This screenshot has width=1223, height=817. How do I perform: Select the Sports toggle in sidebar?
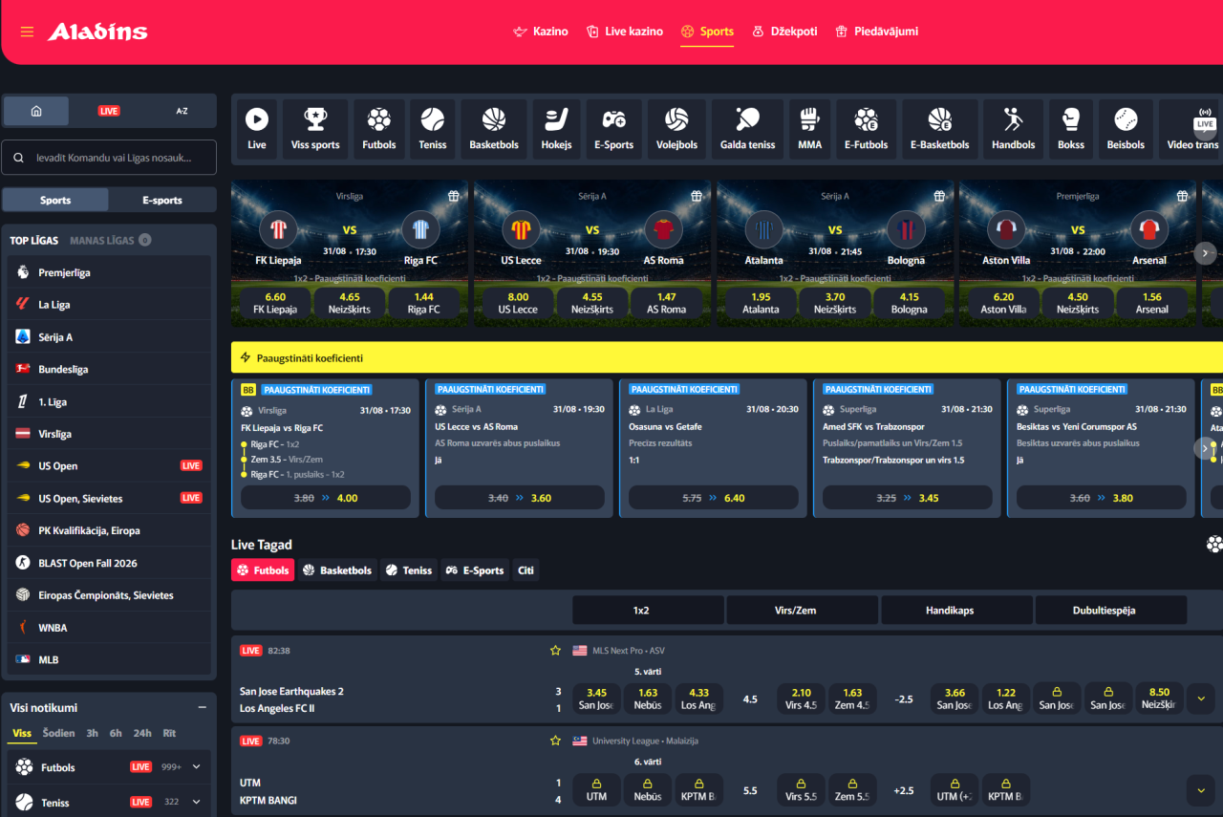click(x=55, y=200)
